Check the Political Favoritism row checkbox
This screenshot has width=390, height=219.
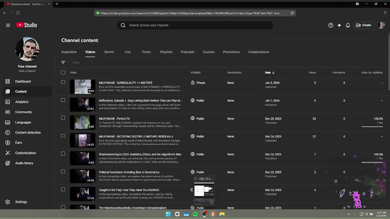point(63,172)
